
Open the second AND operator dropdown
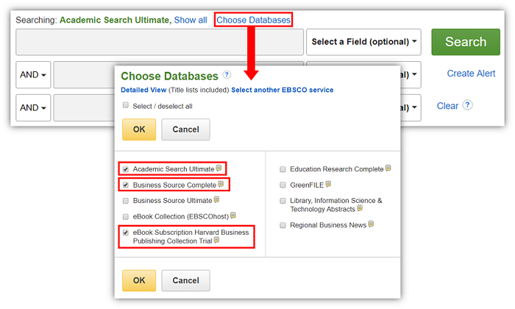click(33, 107)
